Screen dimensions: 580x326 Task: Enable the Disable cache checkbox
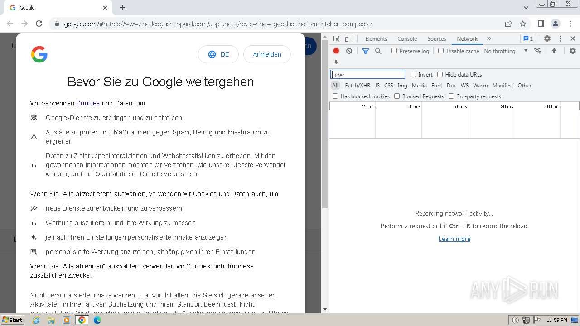441,51
